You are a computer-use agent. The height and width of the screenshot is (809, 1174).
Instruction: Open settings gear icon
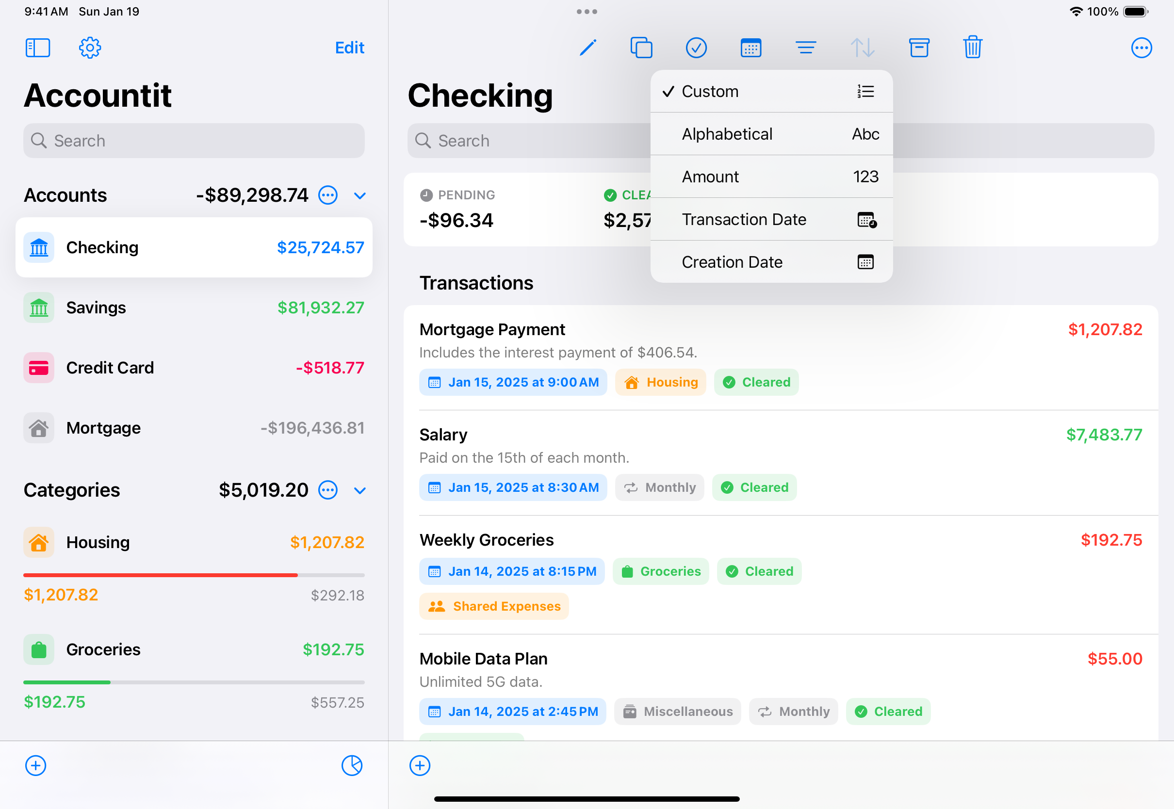90,48
